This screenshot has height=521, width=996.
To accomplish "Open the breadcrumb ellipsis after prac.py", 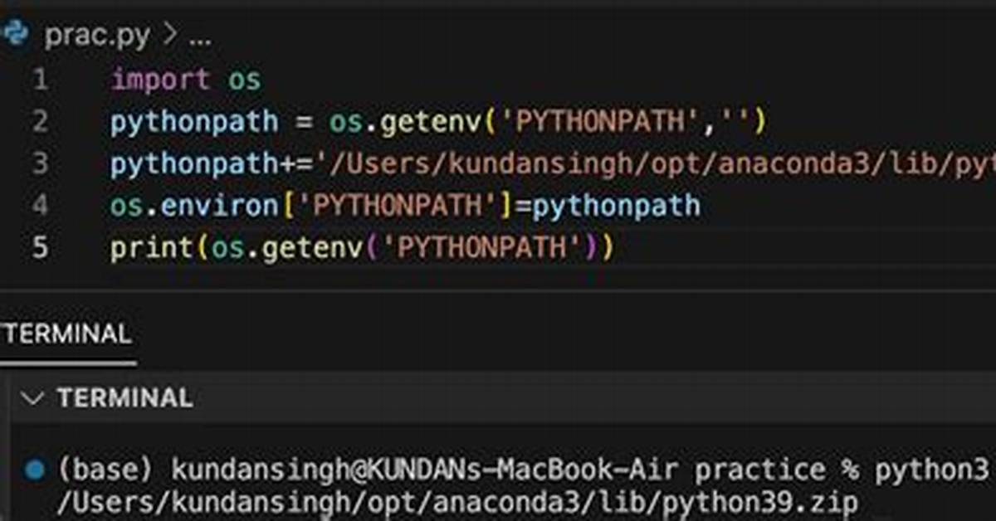I will click(200, 38).
